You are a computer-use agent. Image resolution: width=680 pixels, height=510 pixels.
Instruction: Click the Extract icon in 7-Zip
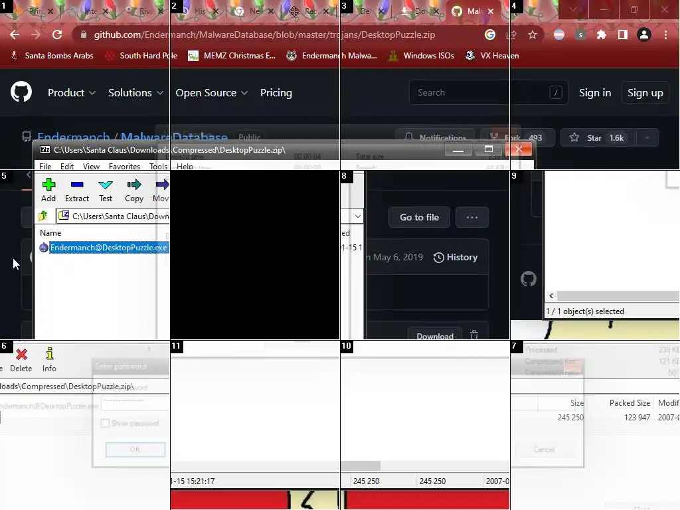[77, 185]
